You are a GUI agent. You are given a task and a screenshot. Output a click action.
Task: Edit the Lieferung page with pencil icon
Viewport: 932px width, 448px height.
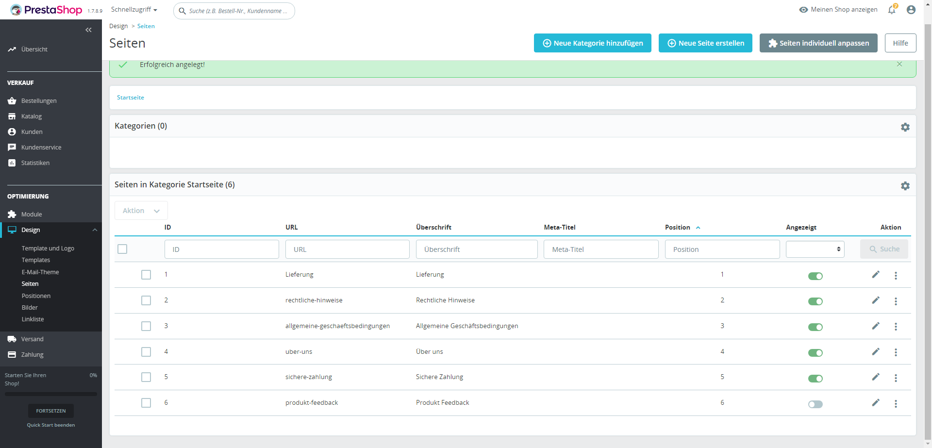click(876, 275)
